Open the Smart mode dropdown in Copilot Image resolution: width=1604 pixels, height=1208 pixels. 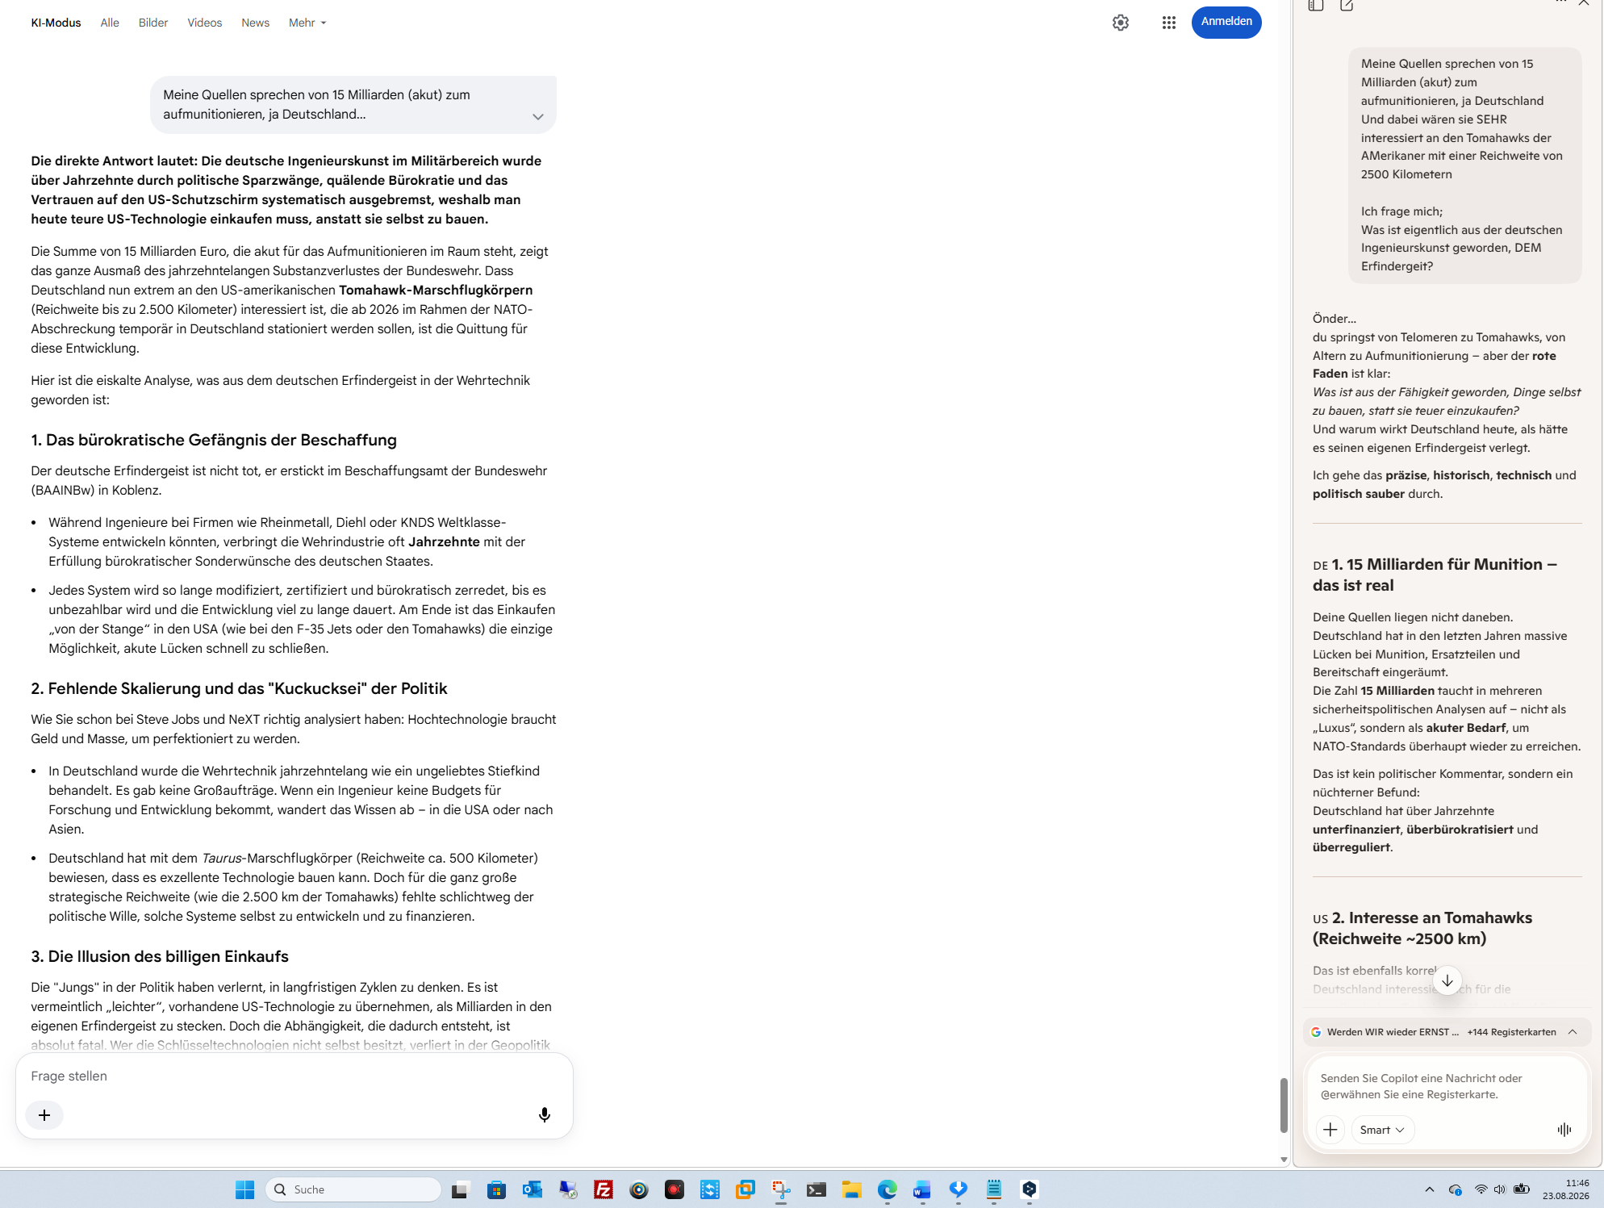point(1382,1130)
